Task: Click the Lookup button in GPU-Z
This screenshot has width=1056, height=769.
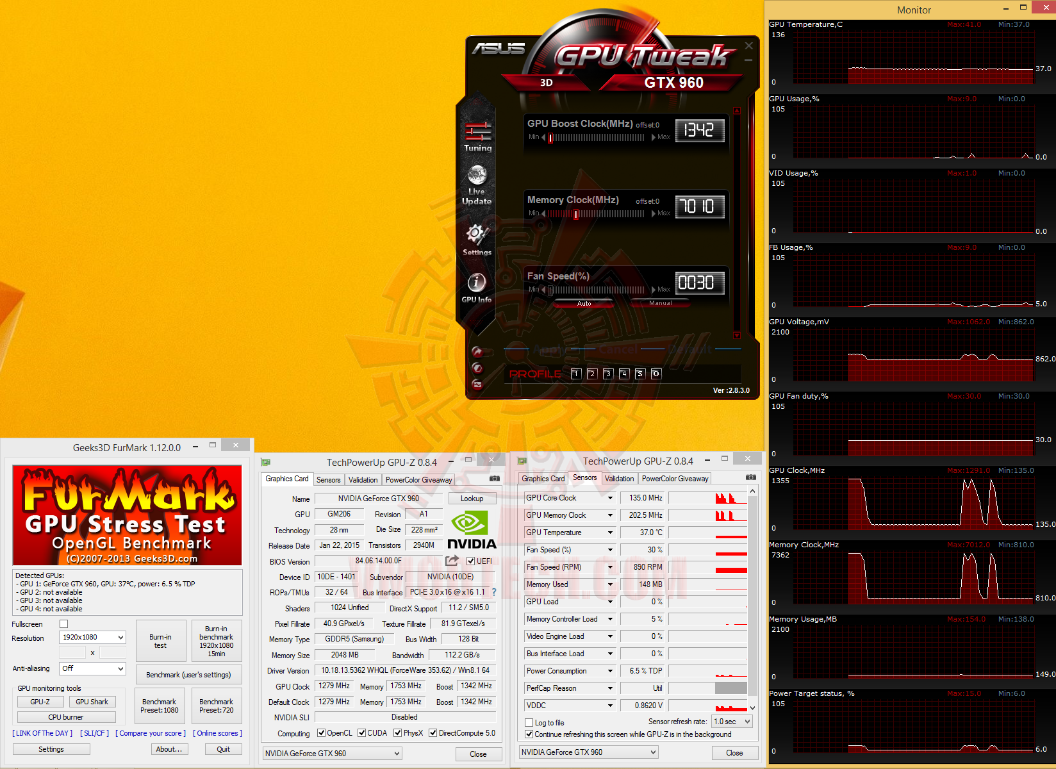Action: (472, 499)
